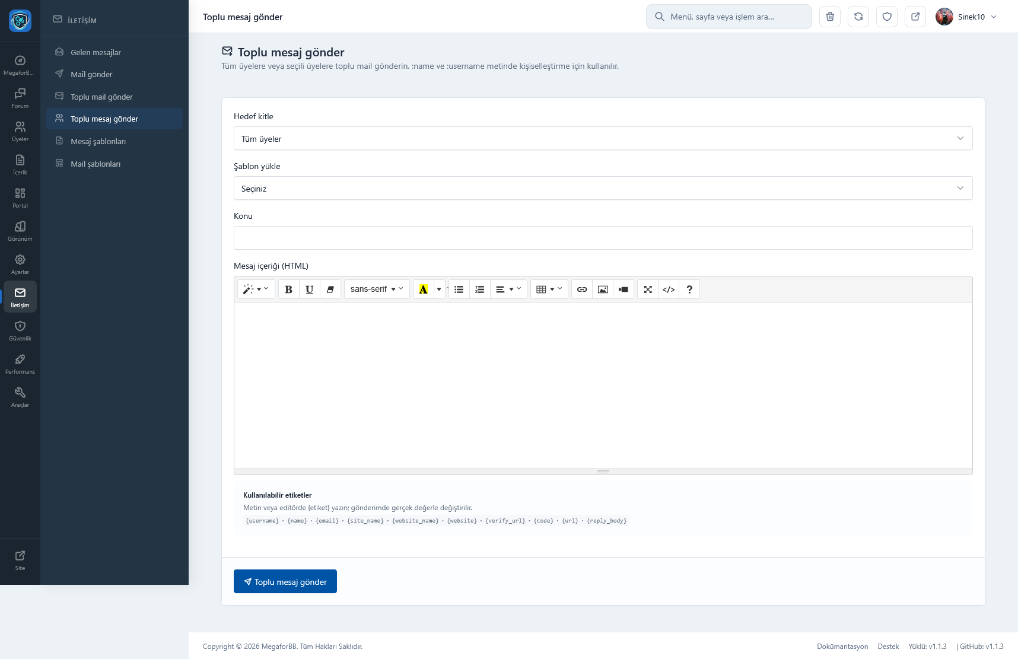Viewport: 1018px width, 659px height.
Task: Insert a link using the chain icon
Action: [x=582, y=289]
